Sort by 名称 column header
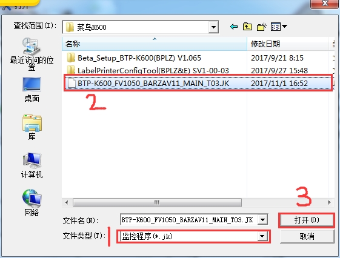 coord(155,44)
